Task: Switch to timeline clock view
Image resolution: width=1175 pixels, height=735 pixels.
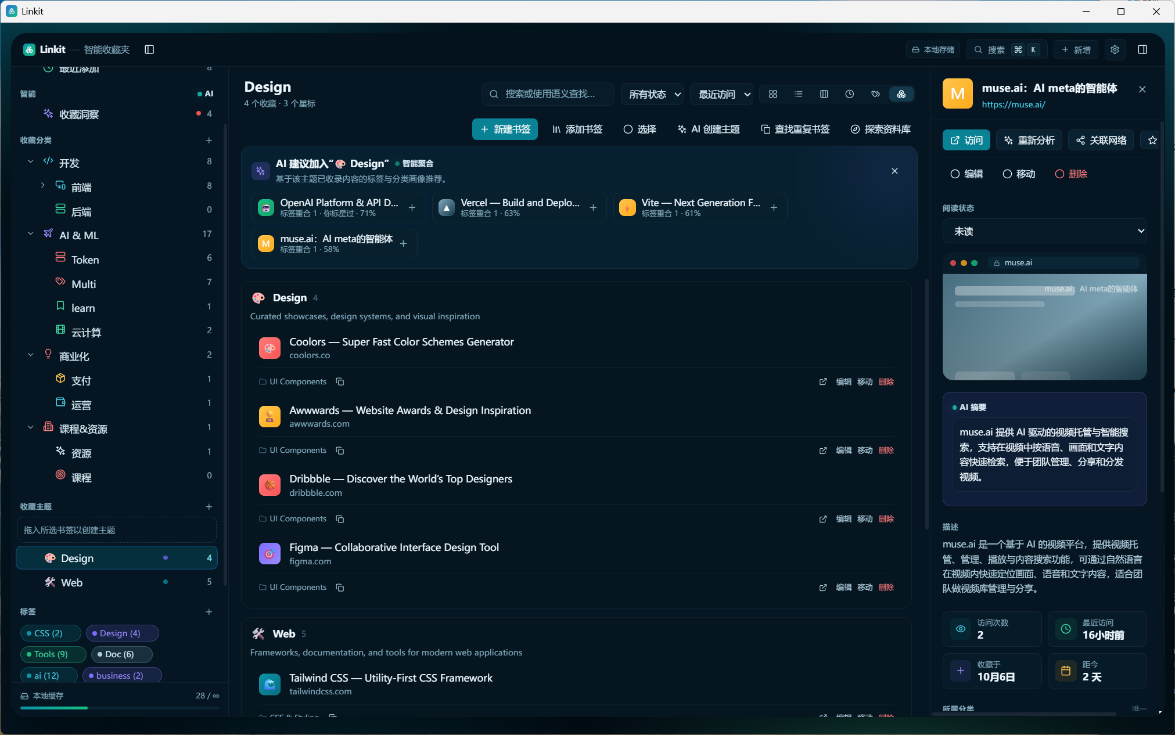Action: [x=850, y=94]
